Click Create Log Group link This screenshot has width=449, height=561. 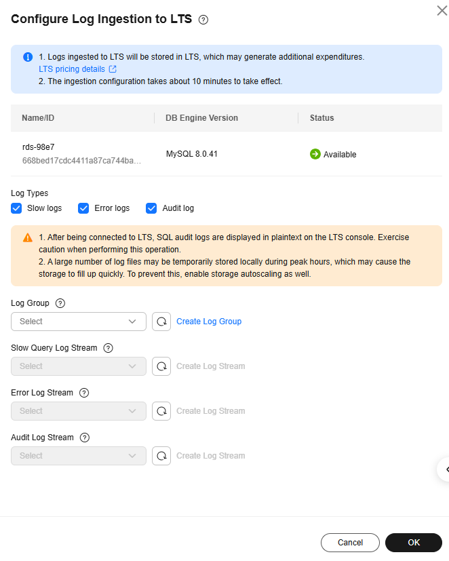point(209,322)
